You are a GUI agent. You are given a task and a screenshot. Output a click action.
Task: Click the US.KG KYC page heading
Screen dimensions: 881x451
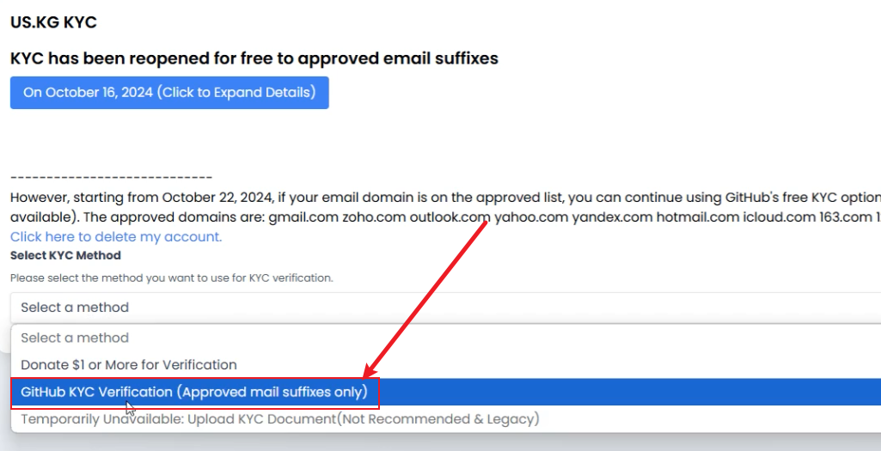click(53, 22)
